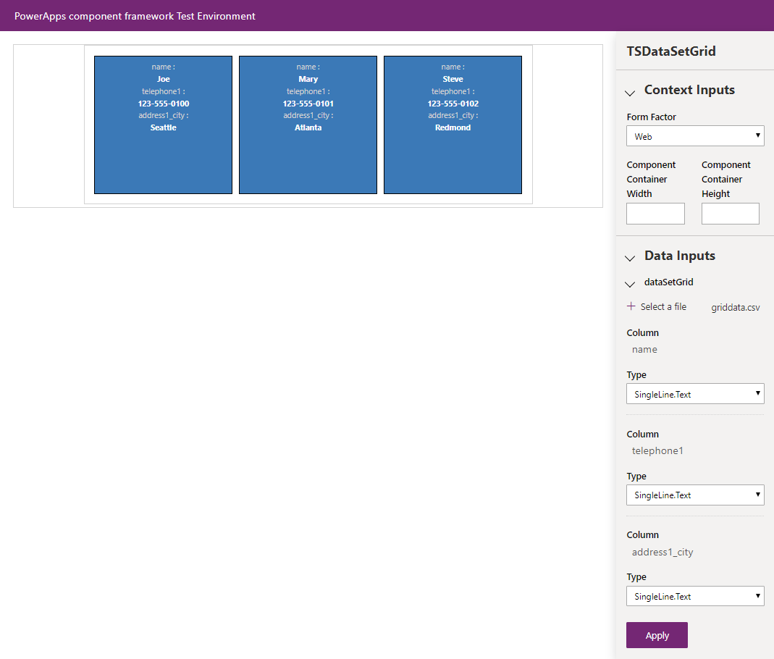Viewport: 774px width, 659px height.
Task: Select Joe's record card in the grid
Action: (163, 124)
